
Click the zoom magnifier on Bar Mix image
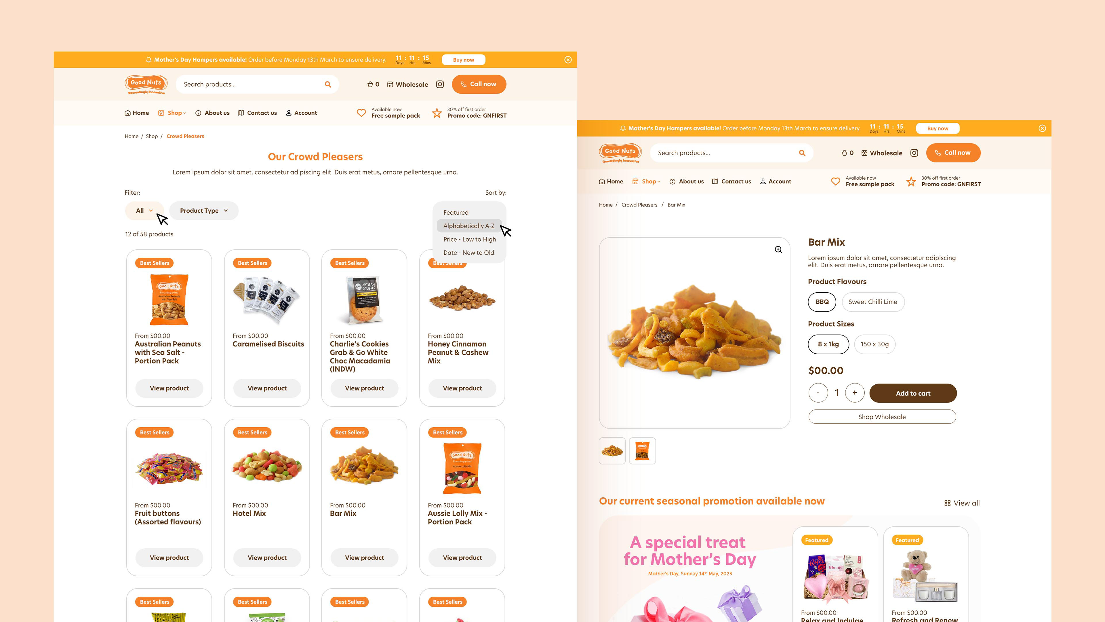778,250
